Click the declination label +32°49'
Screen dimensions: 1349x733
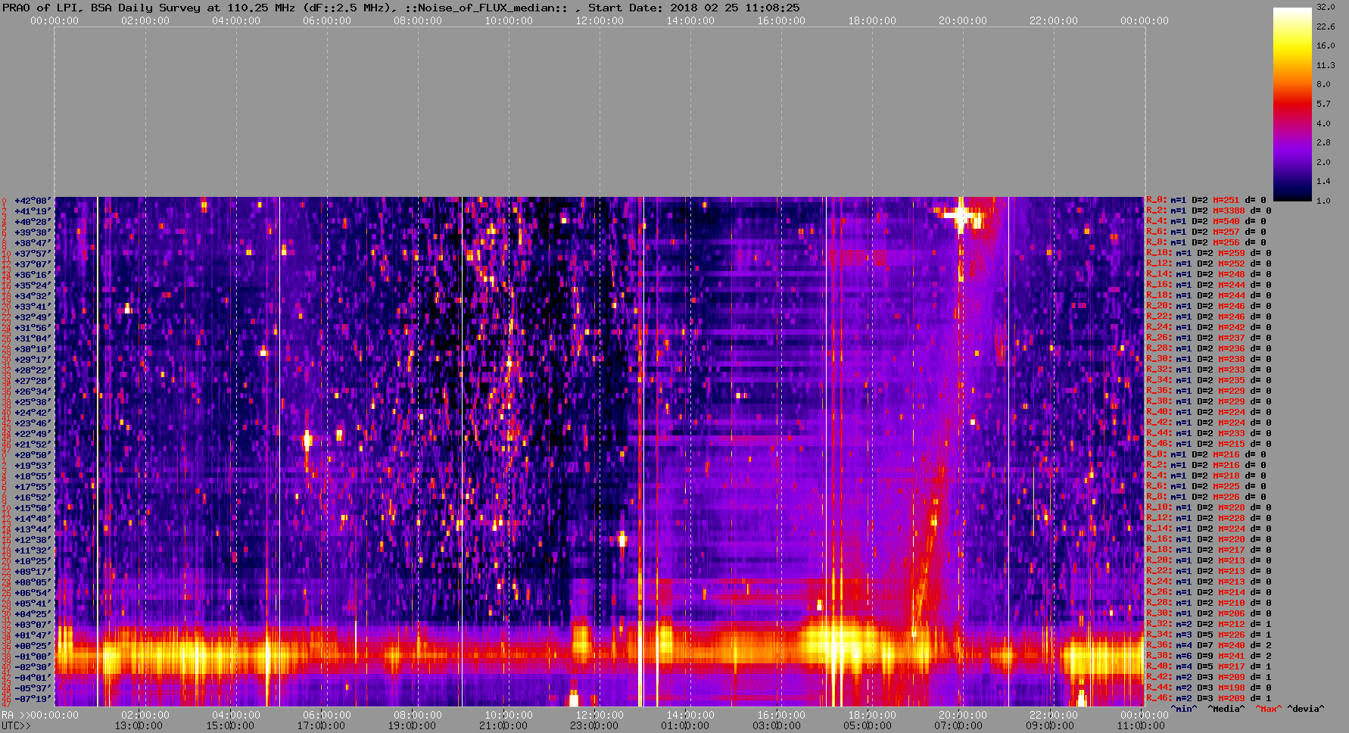33,317
